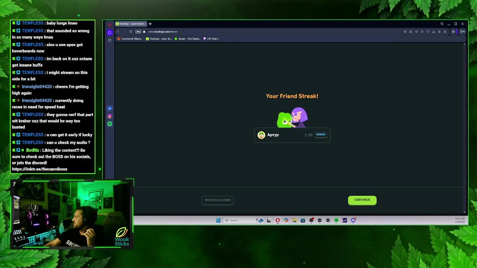Open File Explorer folder in taskbar
Screen dimensions: 477x268
coord(294,220)
